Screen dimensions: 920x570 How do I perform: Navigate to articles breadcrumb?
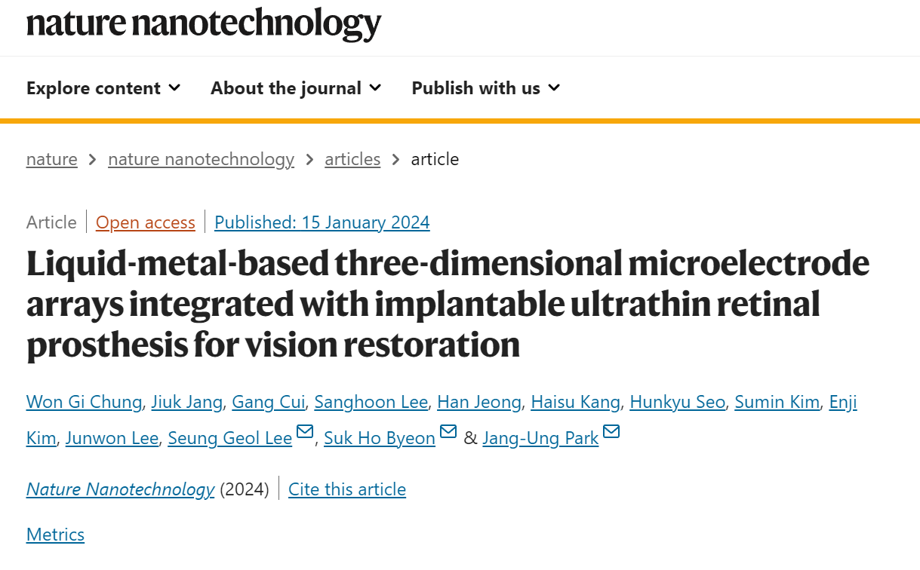(352, 159)
